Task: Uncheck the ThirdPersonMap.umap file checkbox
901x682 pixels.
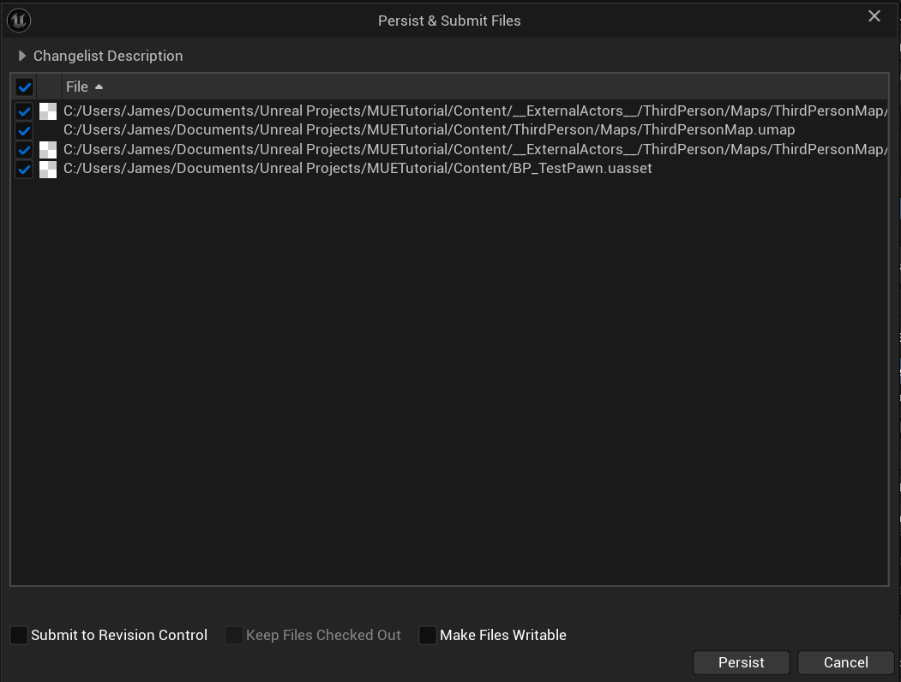Action: pyautogui.click(x=24, y=130)
